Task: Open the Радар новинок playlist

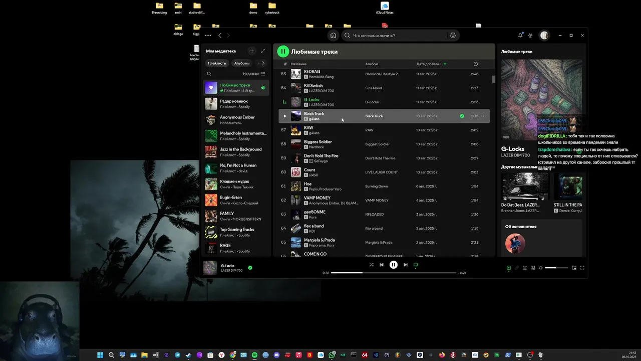Action: [236, 104]
